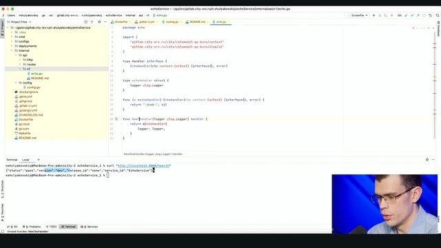Image resolution: width=441 pixels, height=248 pixels.
Task: Click the NewTestHandler editor breadcrumb below the code
Action: (x=153, y=154)
